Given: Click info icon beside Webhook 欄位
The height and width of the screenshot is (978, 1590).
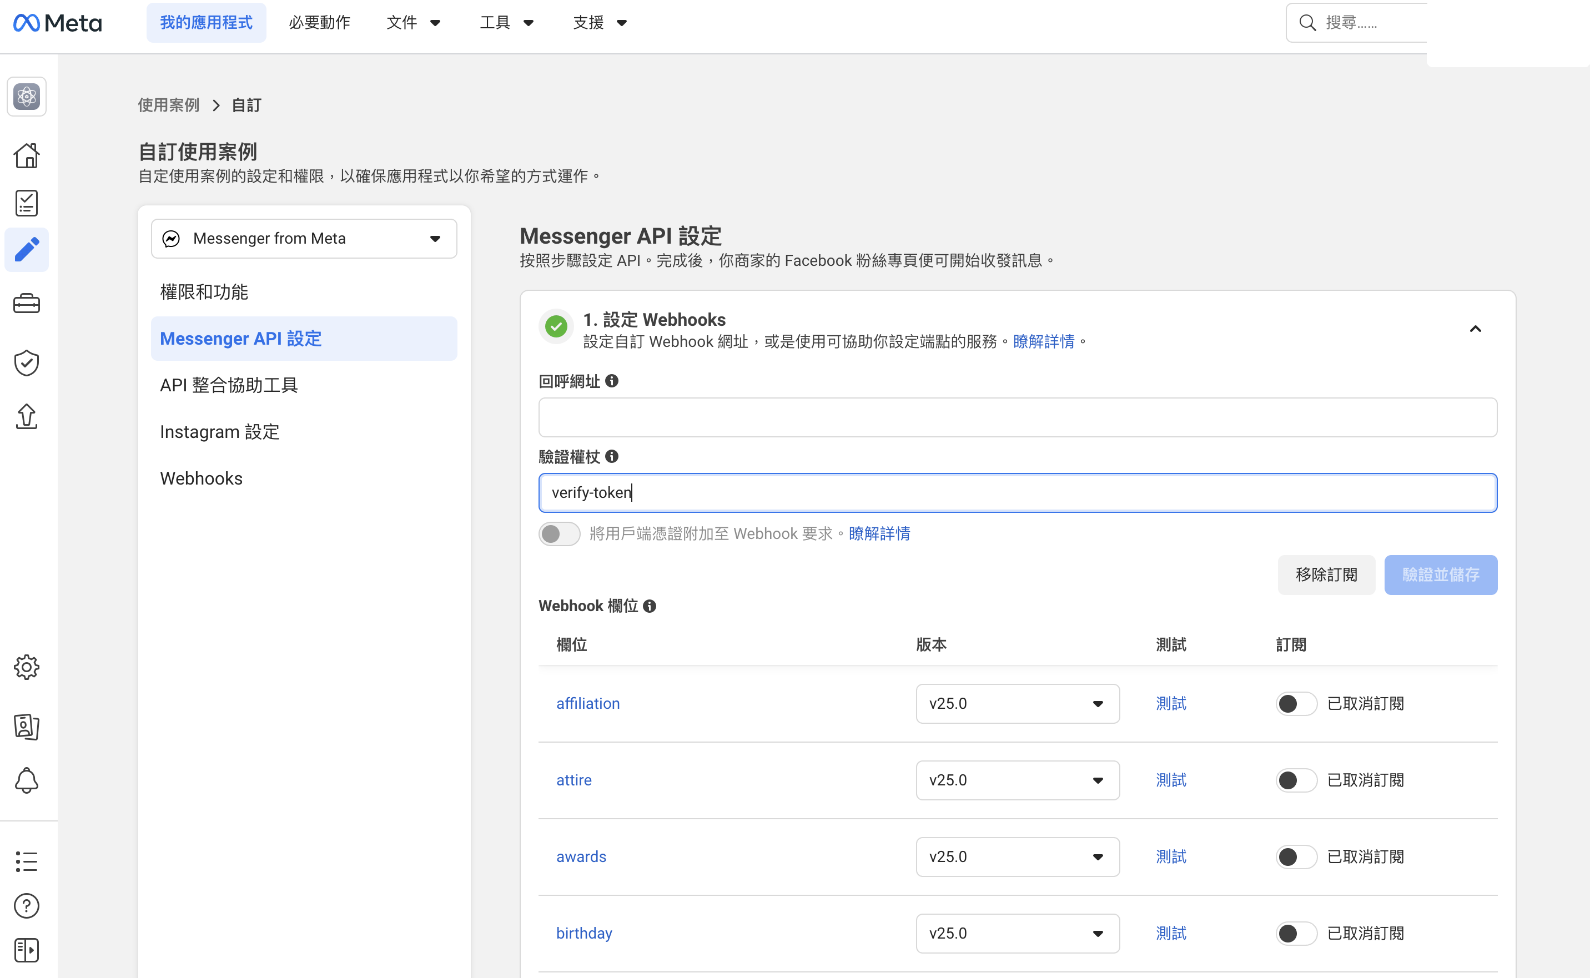Looking at the screenshot, I should 650,606.
